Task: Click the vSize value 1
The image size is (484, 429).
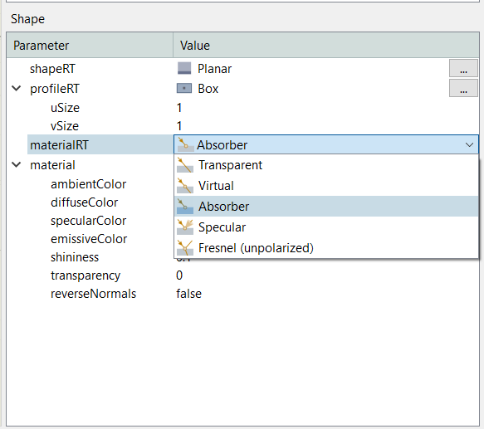Action: point(179,126)
